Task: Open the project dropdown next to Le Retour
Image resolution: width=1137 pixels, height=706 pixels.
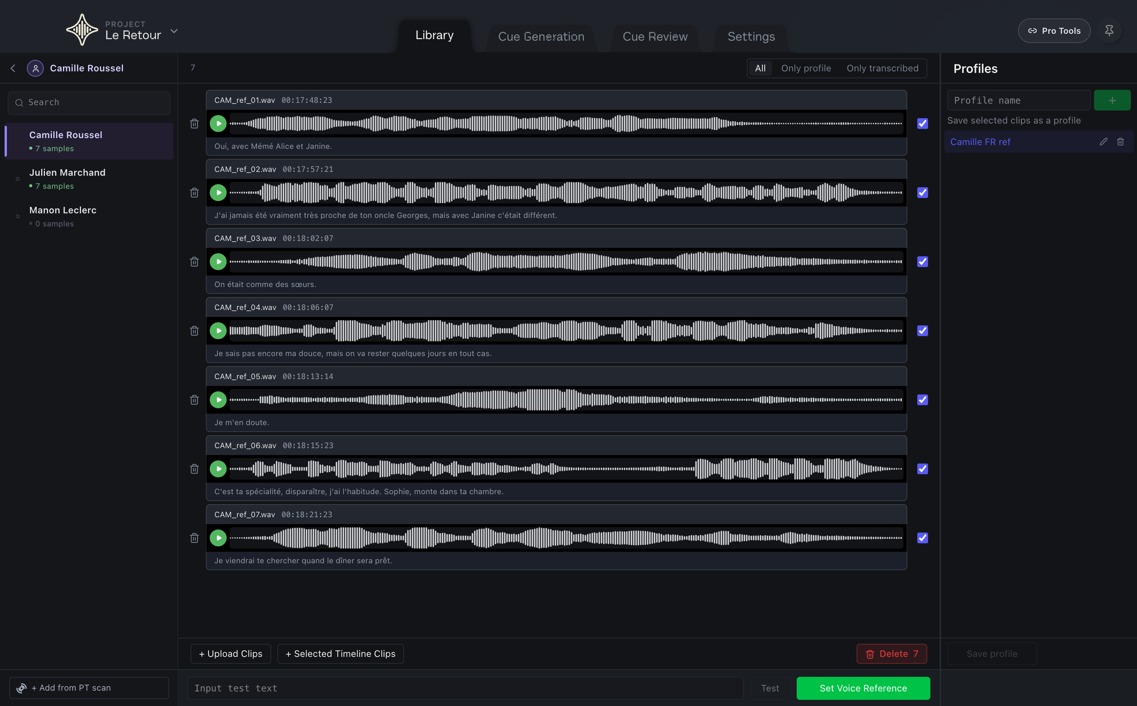Action: (x=174, y=31)
